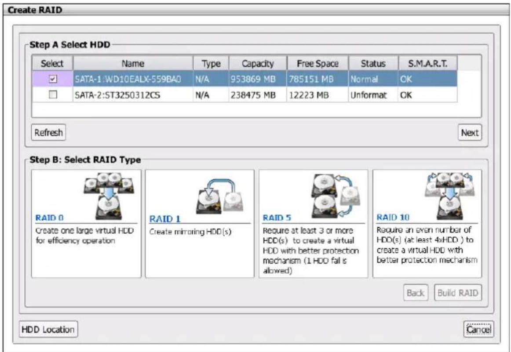Sort by Capacity column header
The image size is (511, 352).
[x=258, y=63]
